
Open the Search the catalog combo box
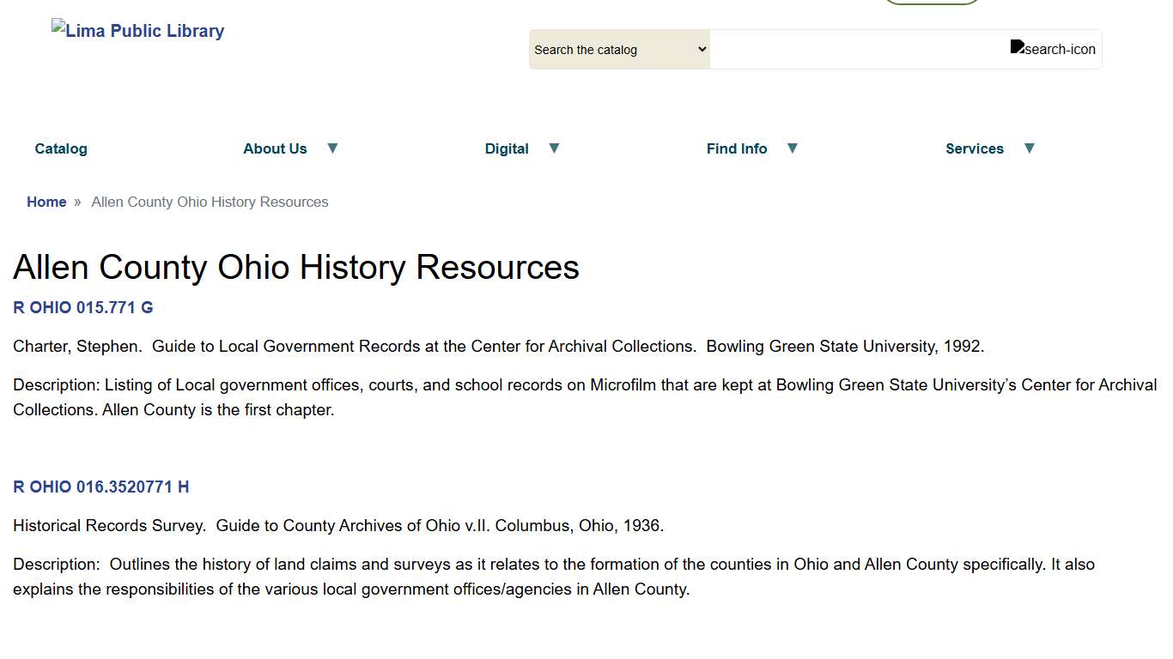[618, 49]
